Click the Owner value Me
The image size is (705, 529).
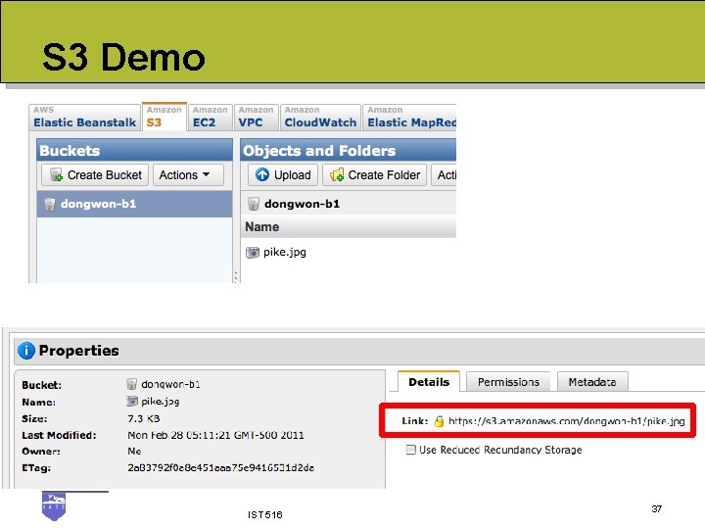tap(134, 451)
